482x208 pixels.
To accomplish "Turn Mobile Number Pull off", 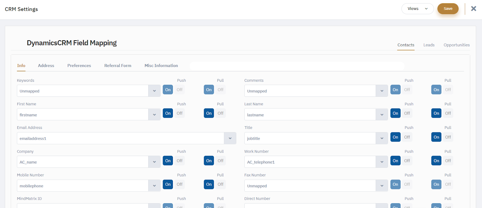I will [221, 184].
